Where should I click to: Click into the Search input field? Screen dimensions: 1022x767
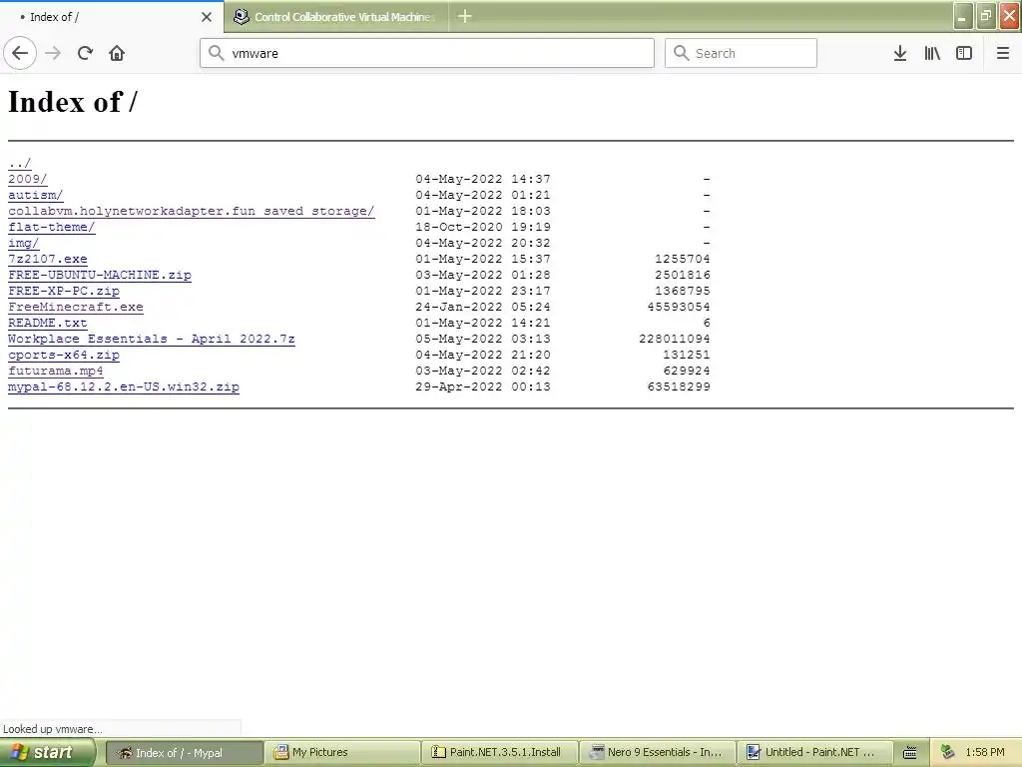tap(742, 53)
